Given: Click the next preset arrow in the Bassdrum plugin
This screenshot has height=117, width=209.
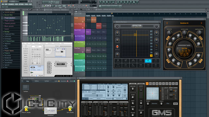Looking at the screenshot, I should 201,23.
